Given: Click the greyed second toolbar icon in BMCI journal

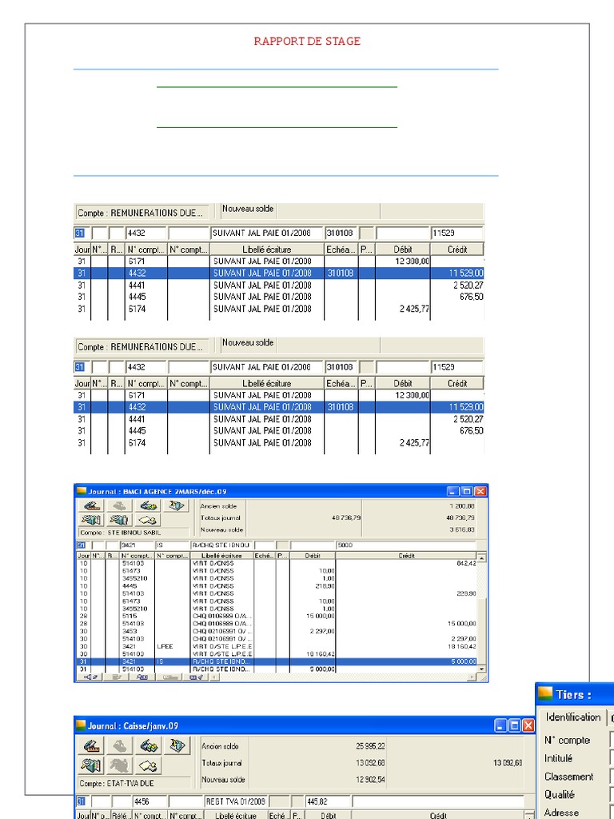Looking at the screenshot, I should point(119,506).
